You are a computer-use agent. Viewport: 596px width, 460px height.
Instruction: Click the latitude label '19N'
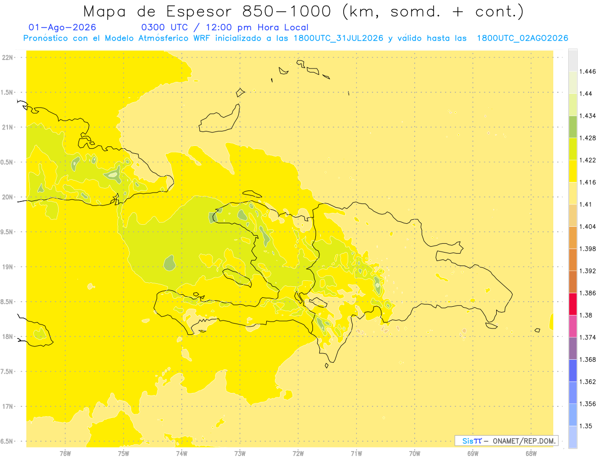7,267
